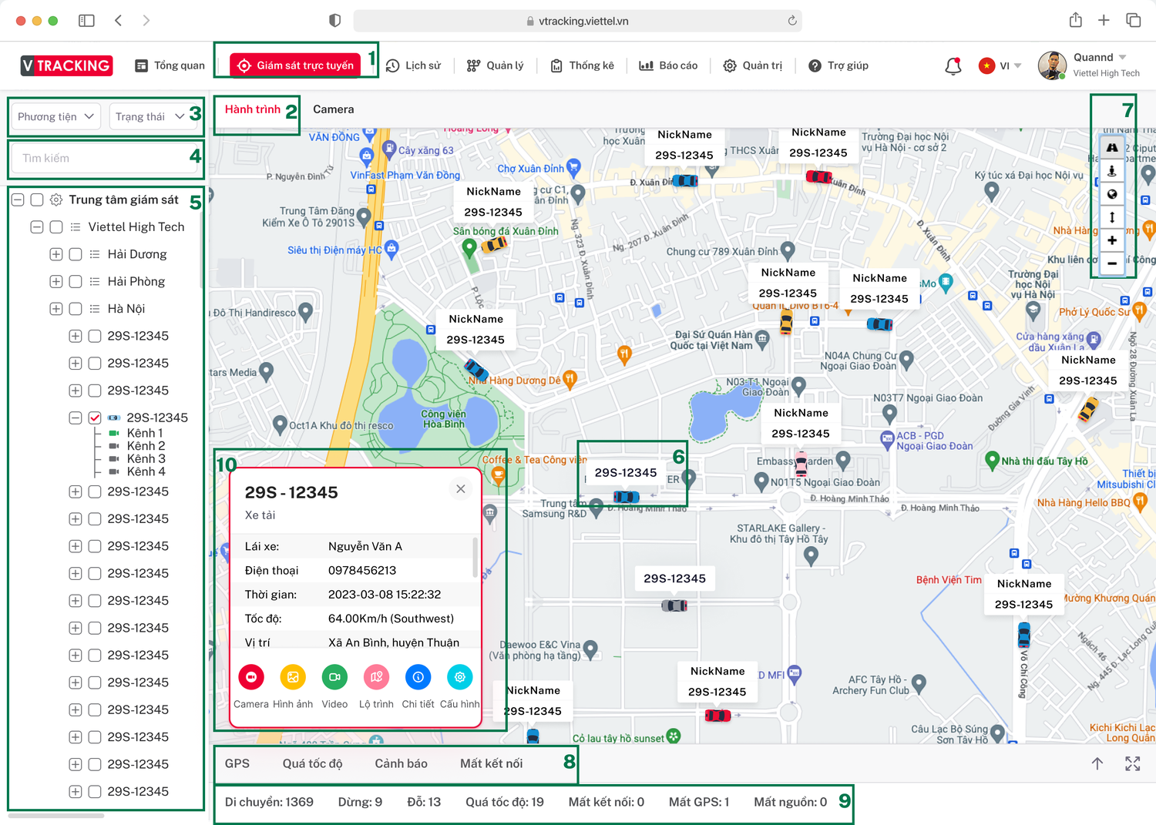Open the Thống kê menu
Screen dimensions: 1156x825
(x=582, y=65)
